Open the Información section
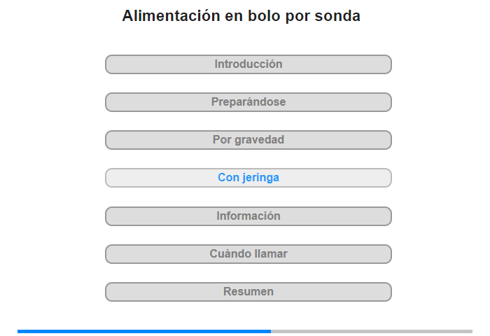 (x=248, y=216)
